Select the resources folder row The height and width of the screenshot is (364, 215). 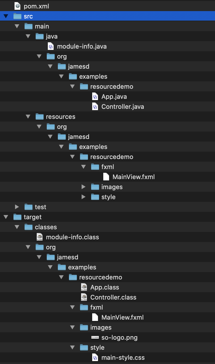107,116
